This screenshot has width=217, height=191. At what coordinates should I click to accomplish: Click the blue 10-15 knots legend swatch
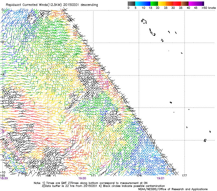[x=147, y=4]
